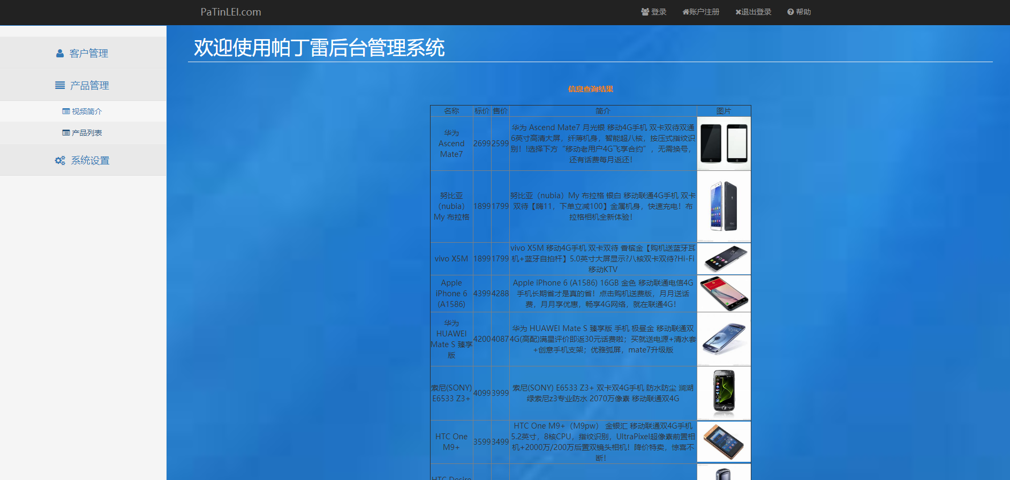
Task: Click the X icon beside 退出登录
Action: (738, 12)
